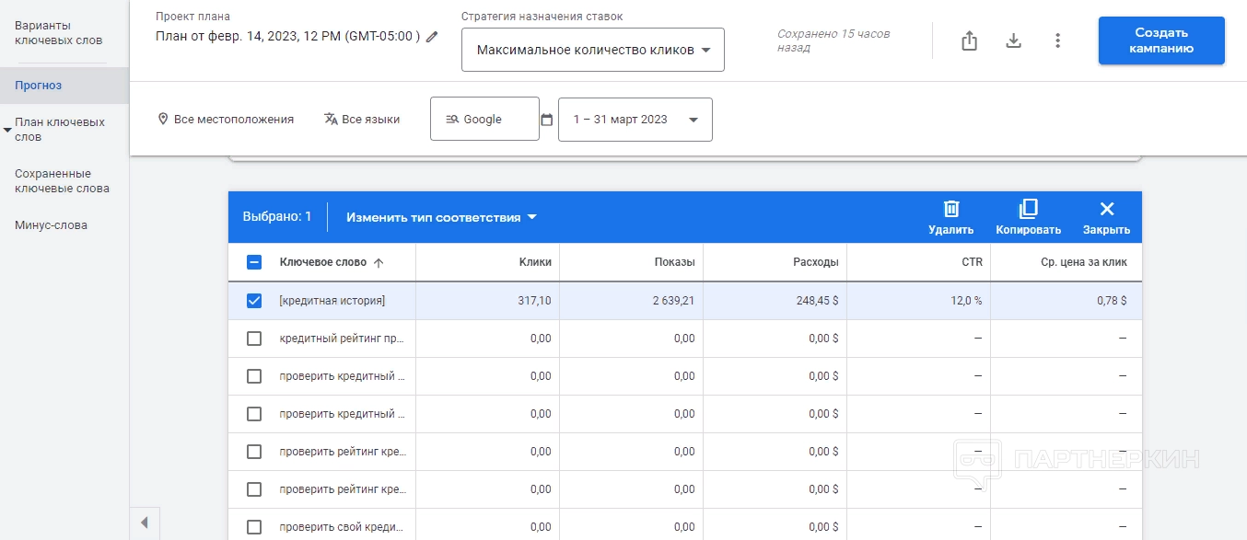Image resolution: width=1247 pixels, height=540 pixels.
Task: Open the Максимальное количество кликов strategy dropdown
Action: (593, 50)
